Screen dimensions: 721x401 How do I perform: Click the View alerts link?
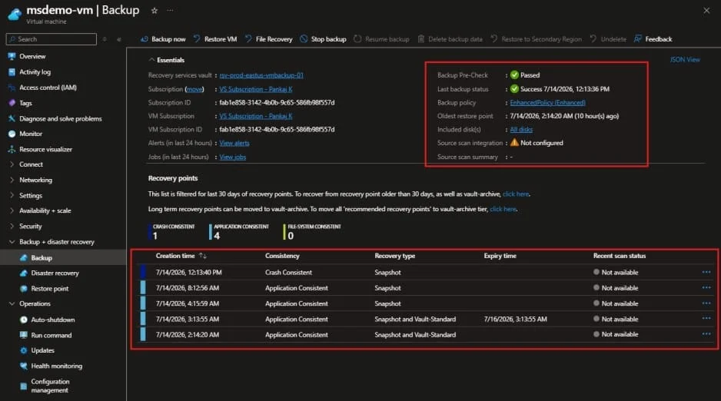point(234,144)
